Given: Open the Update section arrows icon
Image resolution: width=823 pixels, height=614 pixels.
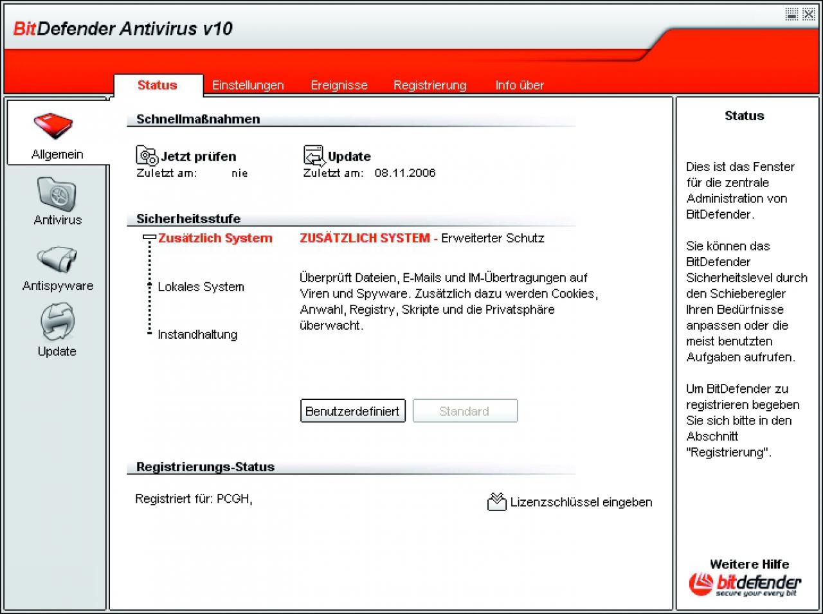Looking at the screenshot, I should [57, 321].
